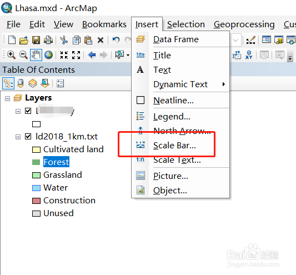
Task: Go to next extent arrow
Action: (x=103, y=55)
